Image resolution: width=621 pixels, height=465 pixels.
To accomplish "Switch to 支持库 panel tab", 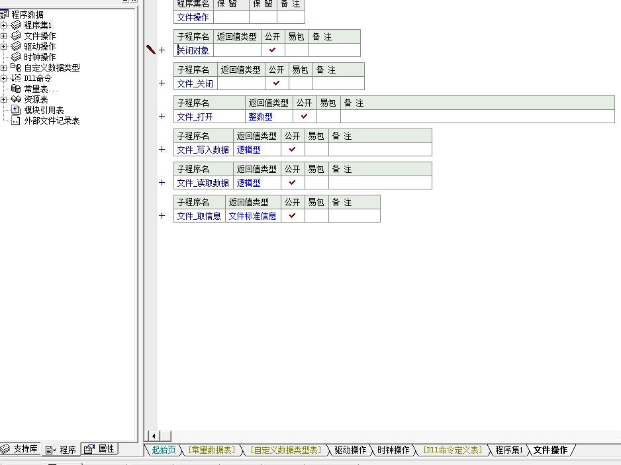I will click(20, 449).
